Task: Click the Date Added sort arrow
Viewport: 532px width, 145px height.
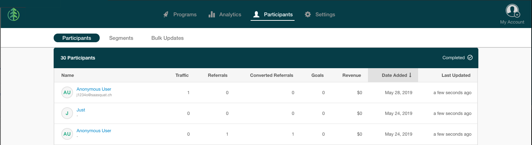Action: [410, 75]
